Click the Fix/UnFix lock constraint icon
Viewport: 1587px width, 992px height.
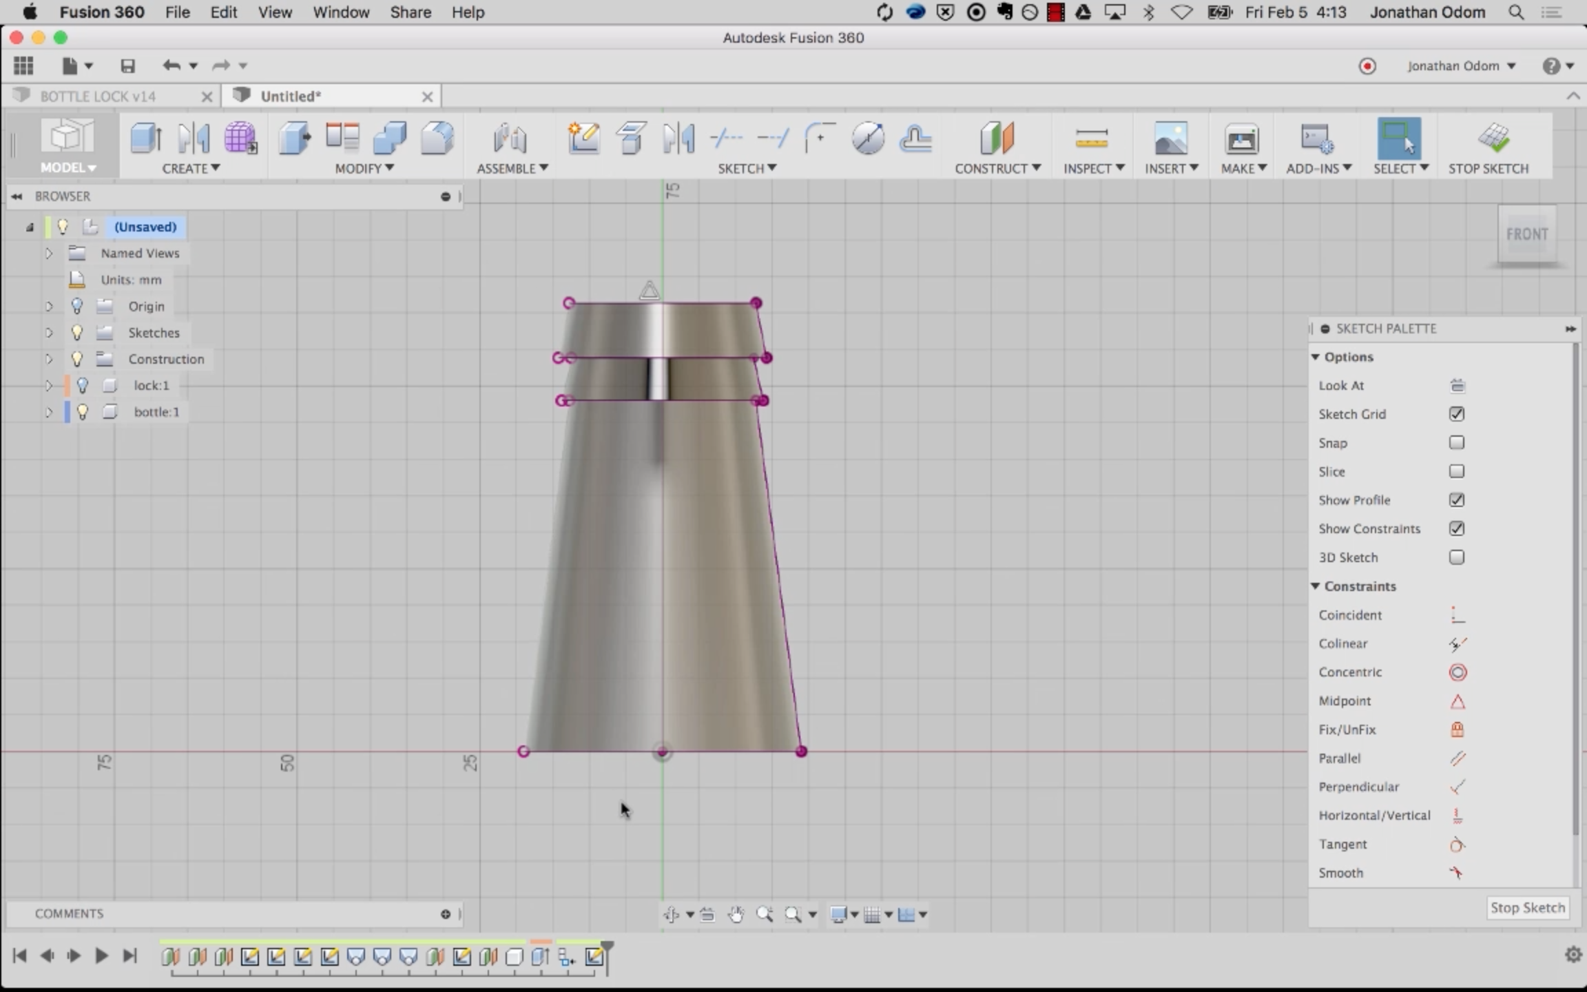coord(1457,730)
